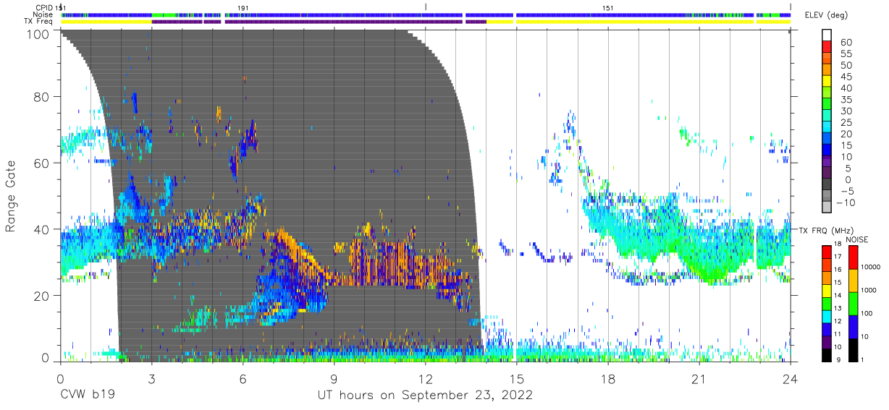Screen dimensions: 889x410
Task: Click the '24' UT hour tick label
Action: click(x=791, y=379)
